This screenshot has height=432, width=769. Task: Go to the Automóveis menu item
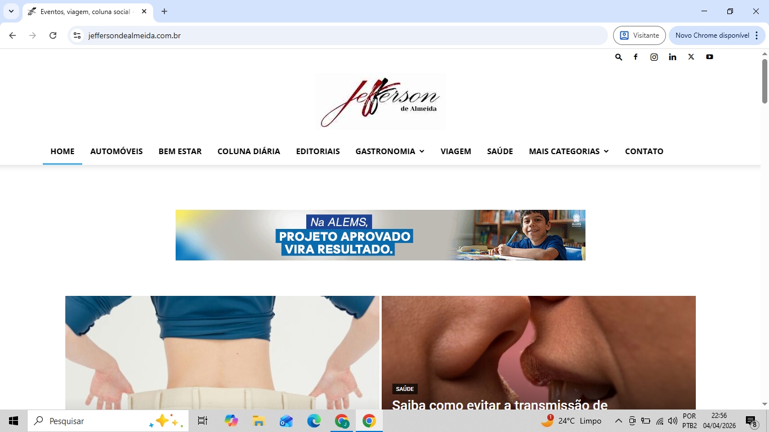click(117, 151)
